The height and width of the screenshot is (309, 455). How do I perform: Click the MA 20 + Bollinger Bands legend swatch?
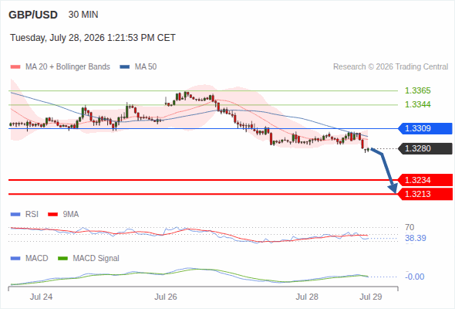pos(15,67)
